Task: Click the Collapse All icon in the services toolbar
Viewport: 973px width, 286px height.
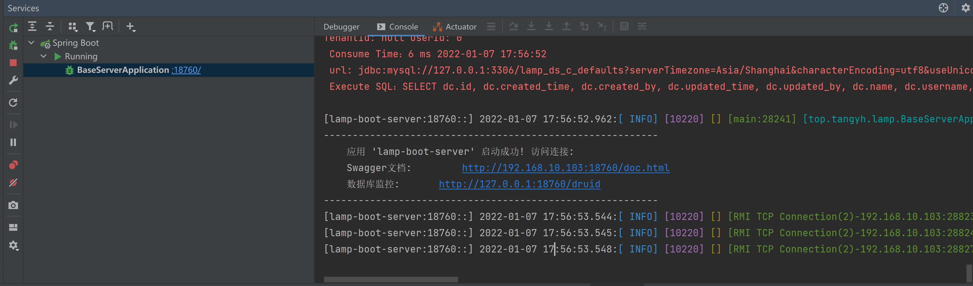Action: (x=50, y=26)
